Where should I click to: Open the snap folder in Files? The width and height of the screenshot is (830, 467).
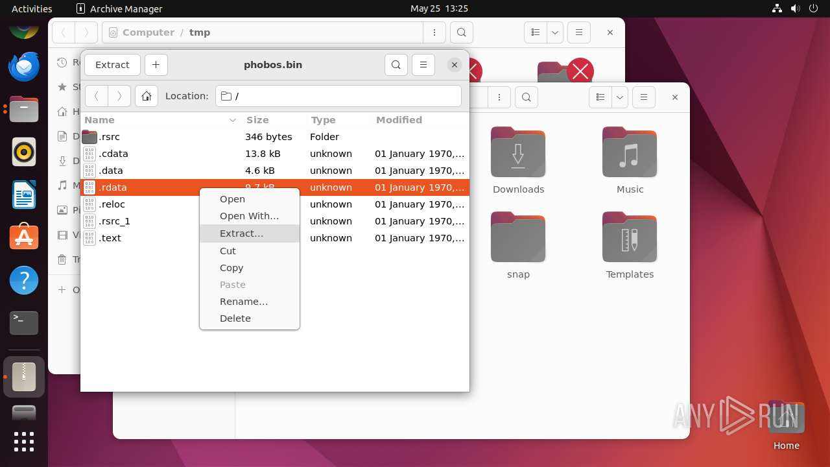point(518,245)
